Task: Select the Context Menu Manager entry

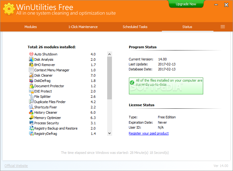Action: [52, 70]
